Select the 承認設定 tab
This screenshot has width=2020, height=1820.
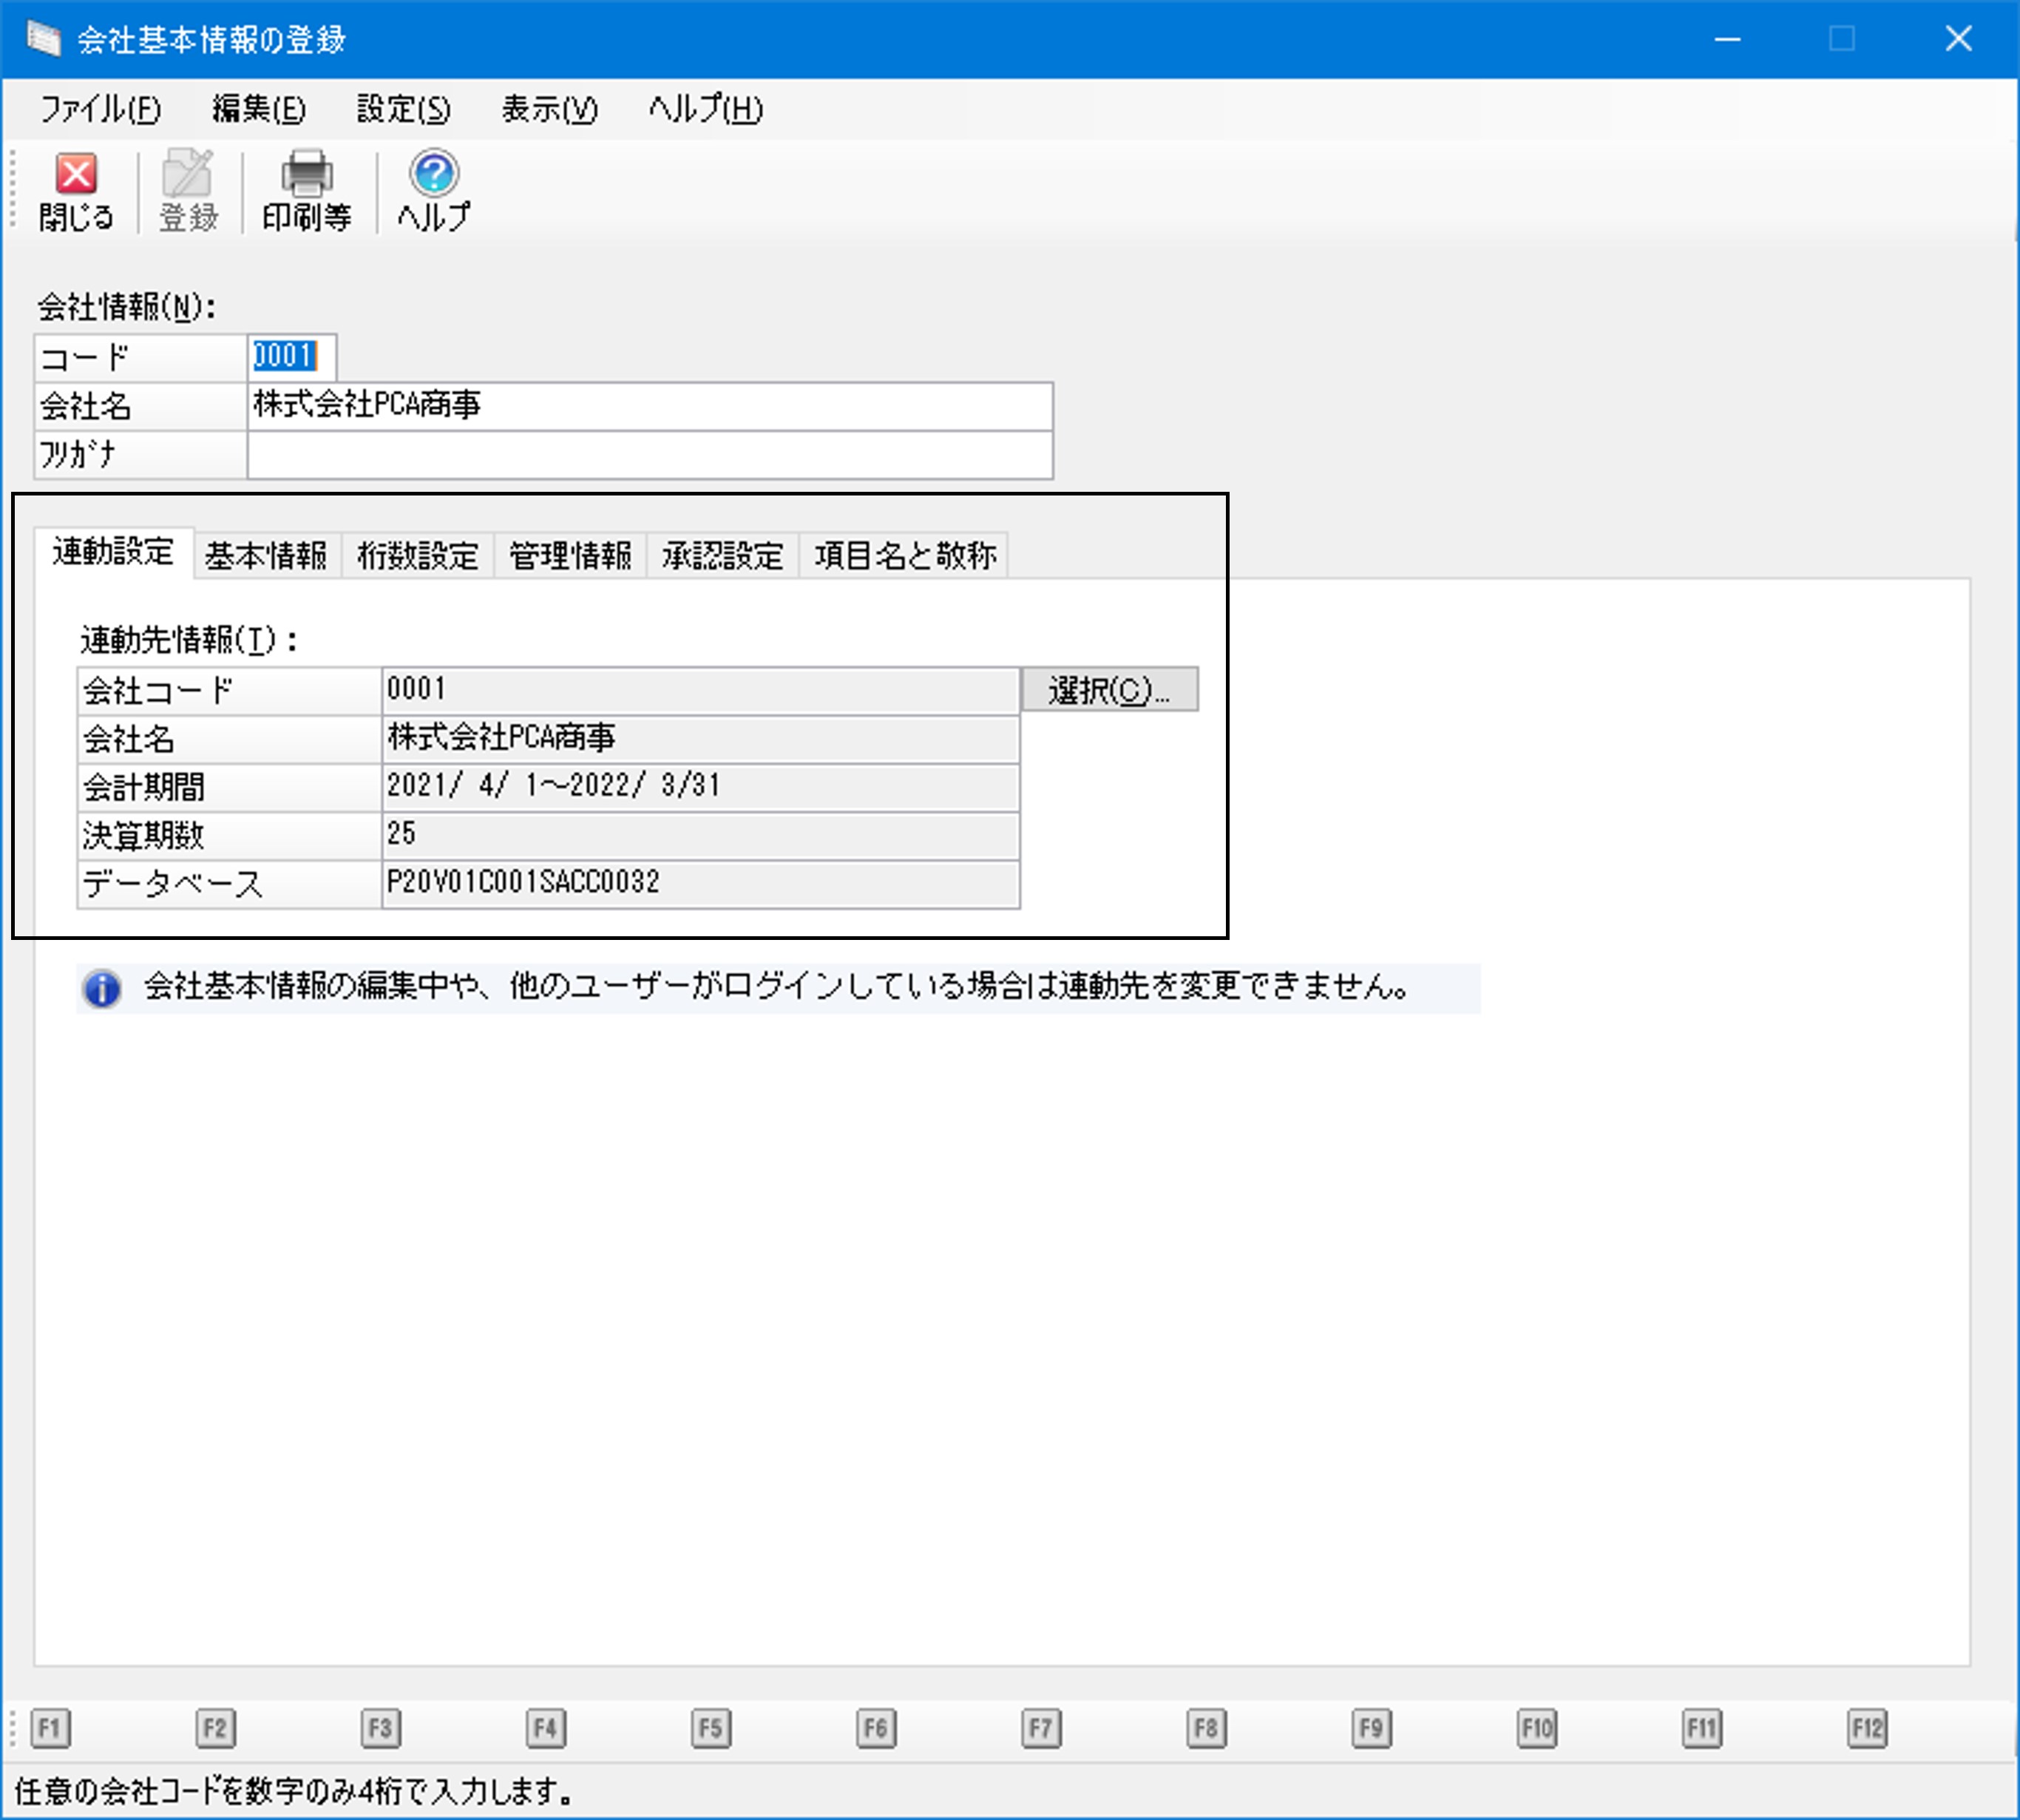(722, 556)
